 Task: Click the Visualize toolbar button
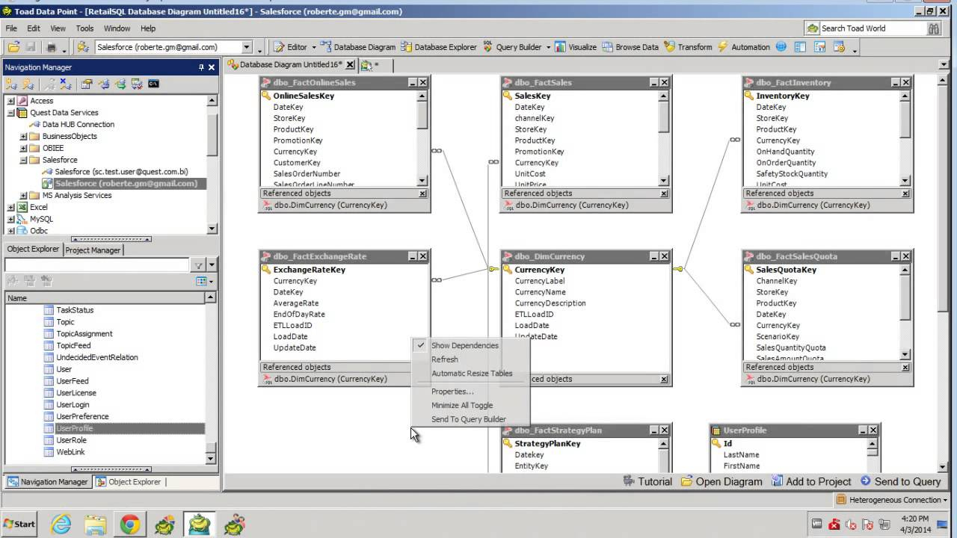pos(575,47)
